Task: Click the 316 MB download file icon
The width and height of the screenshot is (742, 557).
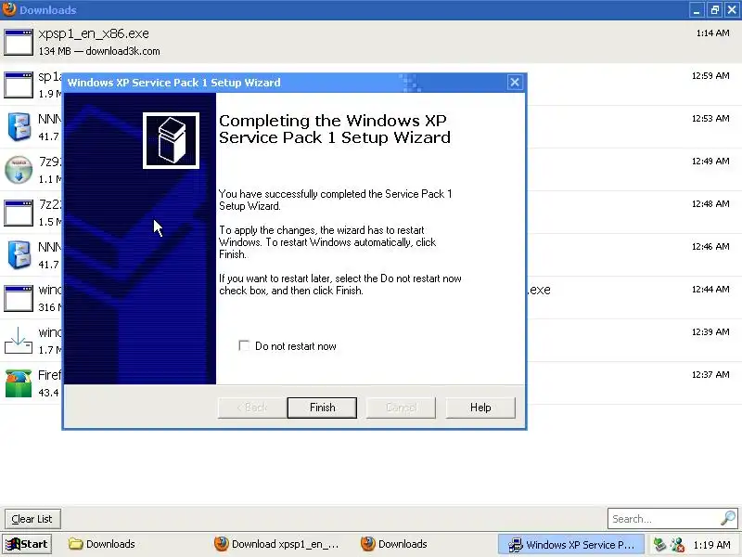Action: 19,298
